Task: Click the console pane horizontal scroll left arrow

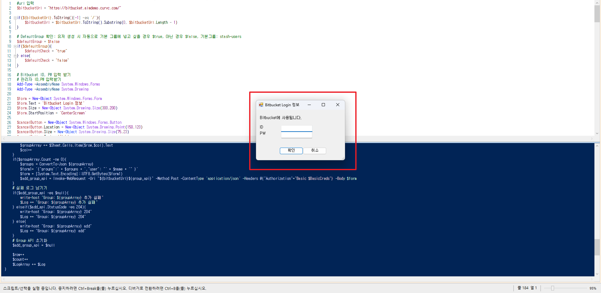Action: coord(4,279)
